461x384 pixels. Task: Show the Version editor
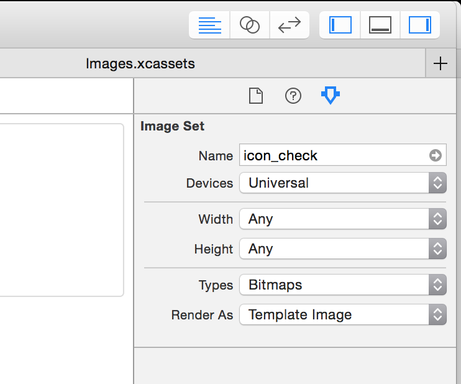coord(290,25)
